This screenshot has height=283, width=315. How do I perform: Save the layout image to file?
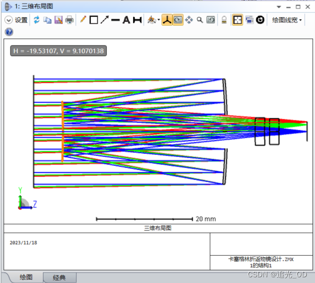coord(59,20)
